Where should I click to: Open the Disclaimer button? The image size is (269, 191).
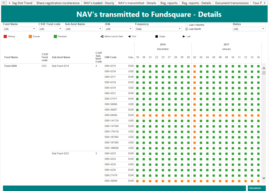point(257,188)
